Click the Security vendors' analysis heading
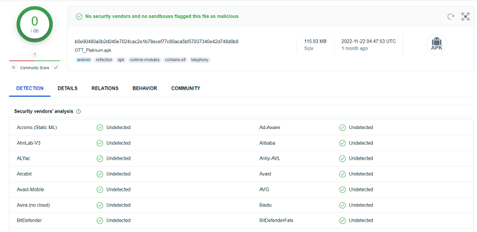Image resolution: width=477 pixels, height=232 pixels. point(44,112)
